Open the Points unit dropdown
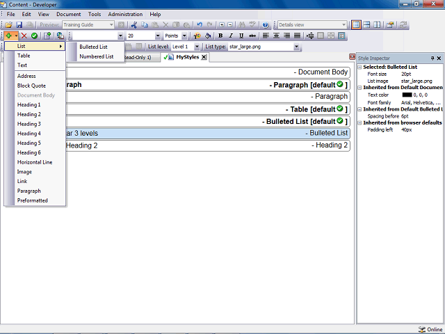This screenshot has width=445, height=334. [184, 35]
